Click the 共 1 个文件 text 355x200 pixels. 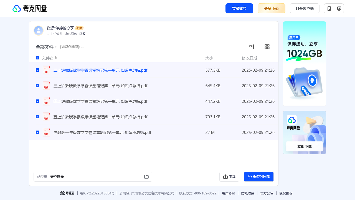[55, 34]
